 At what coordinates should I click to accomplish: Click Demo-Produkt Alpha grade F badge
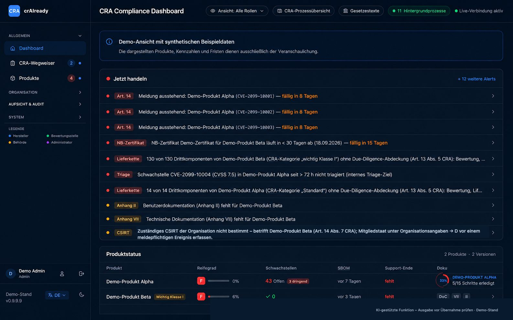(x=201, y=281)
